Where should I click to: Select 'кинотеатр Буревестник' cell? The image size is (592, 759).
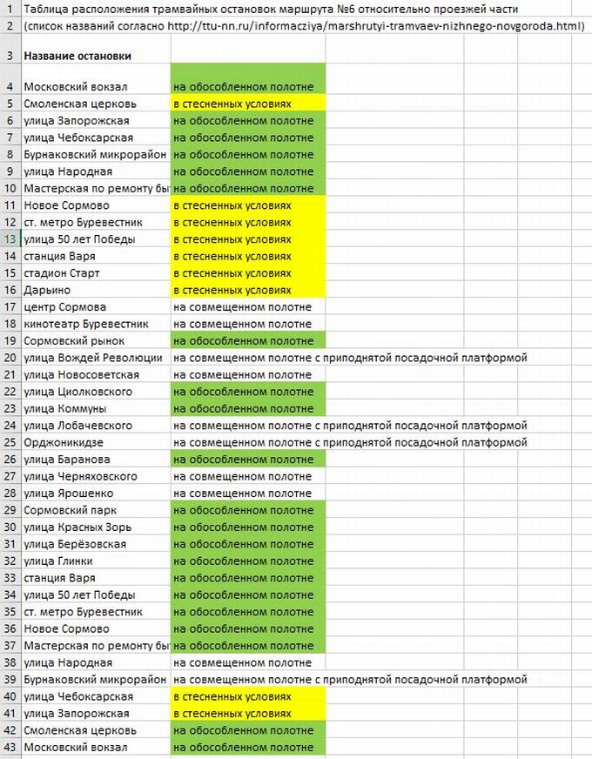coord(96,324)
